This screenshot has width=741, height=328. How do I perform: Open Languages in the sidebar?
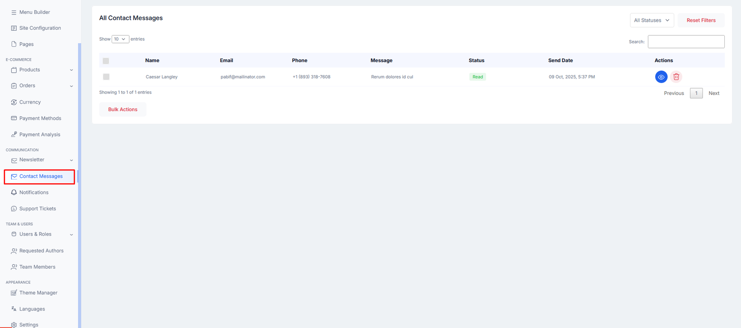pyautogui.click(x=32, y=309)
